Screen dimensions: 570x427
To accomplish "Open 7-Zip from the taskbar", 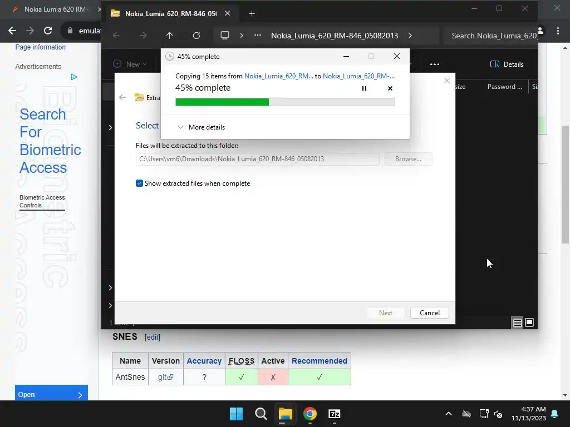I will (334, 414).
